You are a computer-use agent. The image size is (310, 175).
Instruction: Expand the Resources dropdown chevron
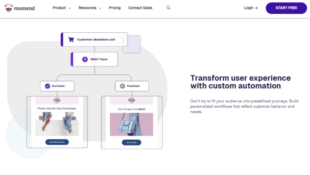[x=100, y=8]
